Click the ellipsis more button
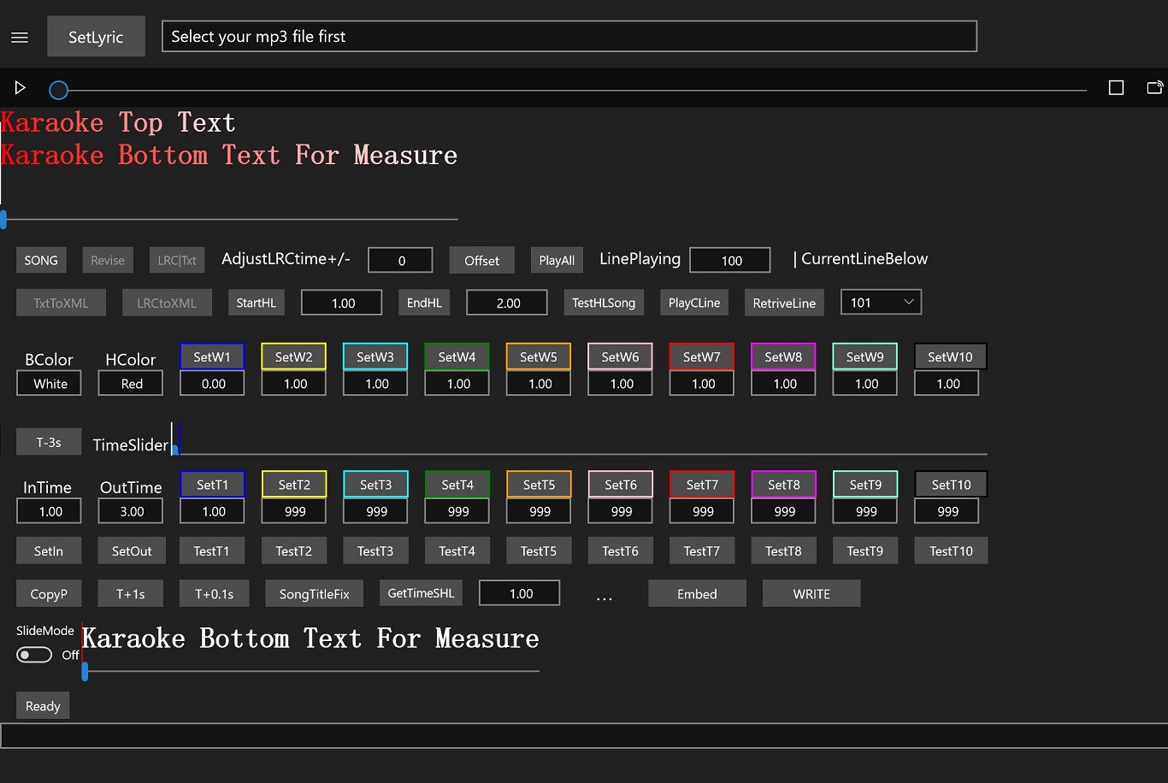 tap(604, 596)
